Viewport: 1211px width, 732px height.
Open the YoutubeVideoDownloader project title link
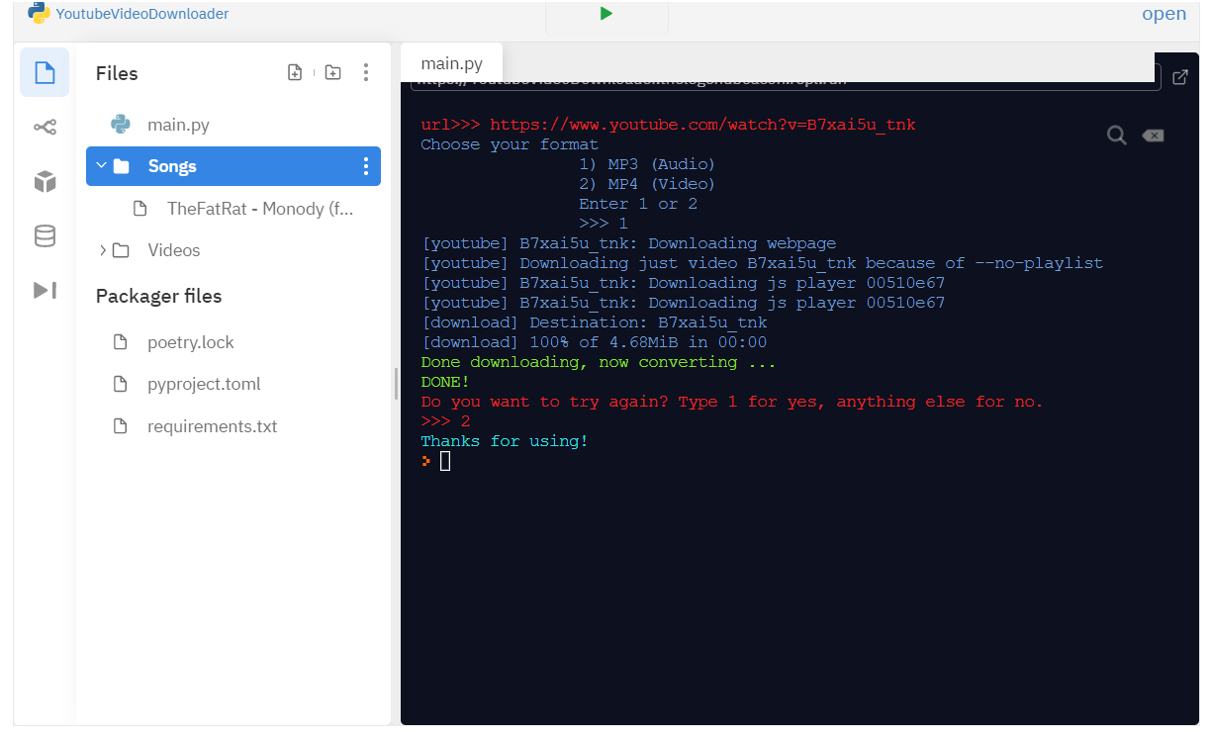pyautogui.click(x=142, y=14)
